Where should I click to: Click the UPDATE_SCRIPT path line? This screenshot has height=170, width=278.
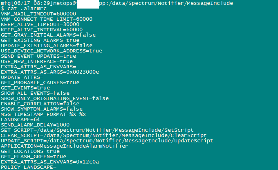coord(107,141)
